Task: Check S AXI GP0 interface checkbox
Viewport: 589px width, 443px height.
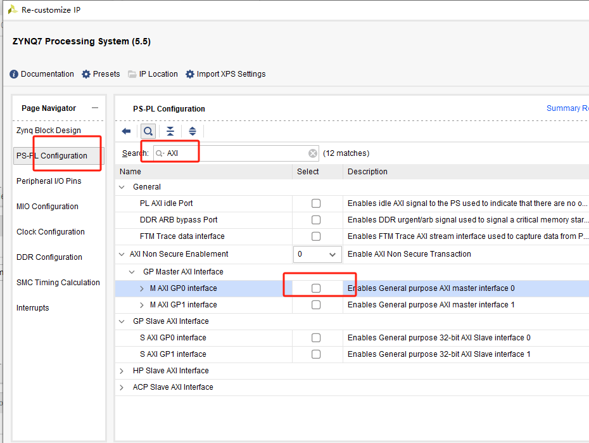Action: coord(316,338)
